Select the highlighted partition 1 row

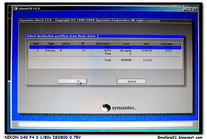coord(105,47)
